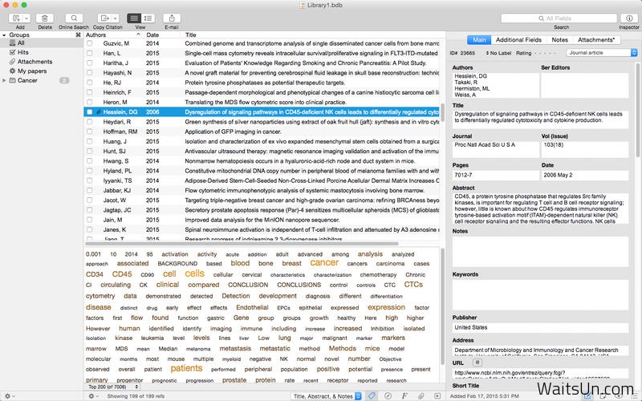Viewport: 642px width, 401px height.
Task: Check the box for Haritha, J reference
Action: [x=89, y=63]
